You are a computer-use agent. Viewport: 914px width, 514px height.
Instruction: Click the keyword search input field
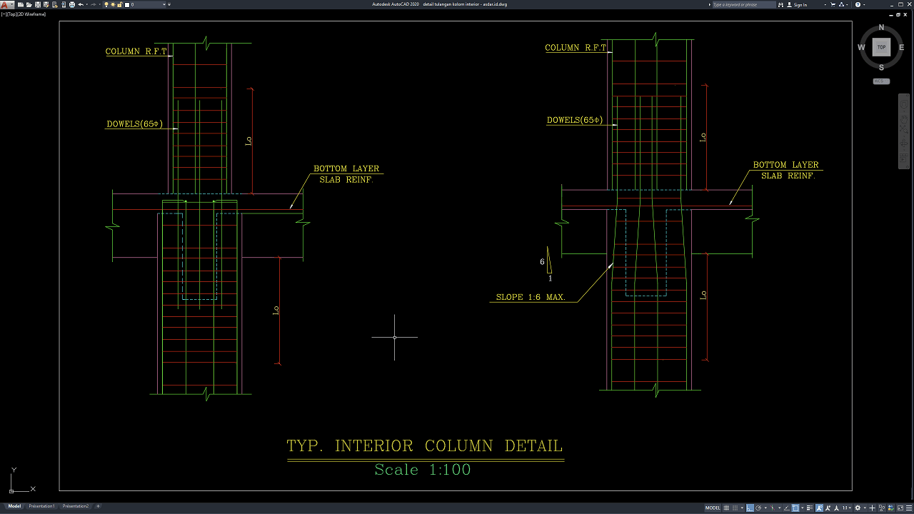(743, 4)
